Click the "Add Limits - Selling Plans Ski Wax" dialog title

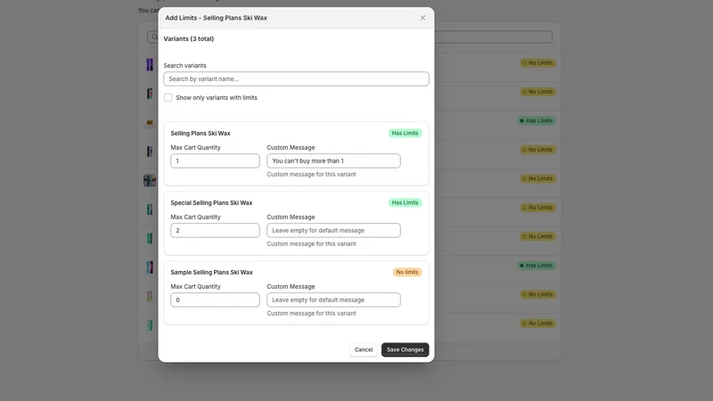[x=216, y=18]
